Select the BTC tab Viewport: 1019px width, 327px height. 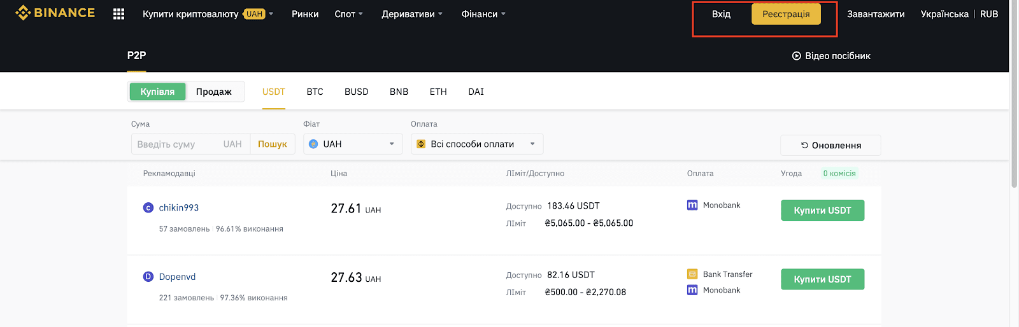pos(315,92)
